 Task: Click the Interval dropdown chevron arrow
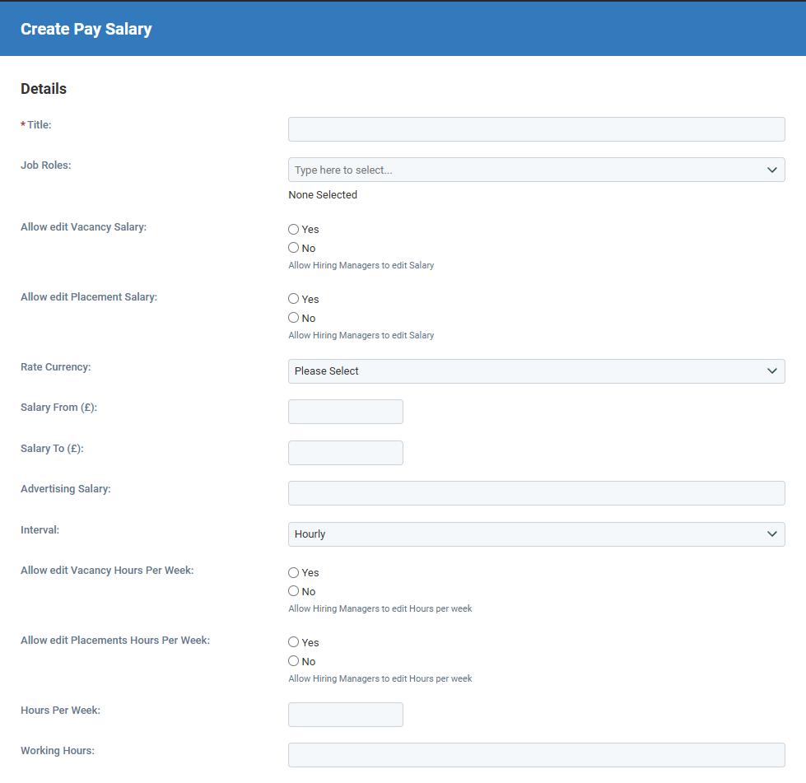pos(771,534)
